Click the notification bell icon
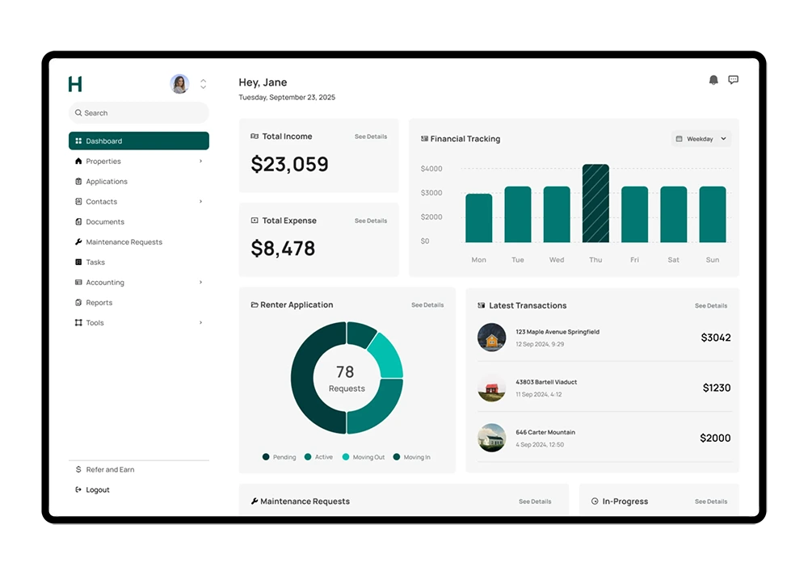The height and width of the screenshot is (575, 808). point(713,80)
